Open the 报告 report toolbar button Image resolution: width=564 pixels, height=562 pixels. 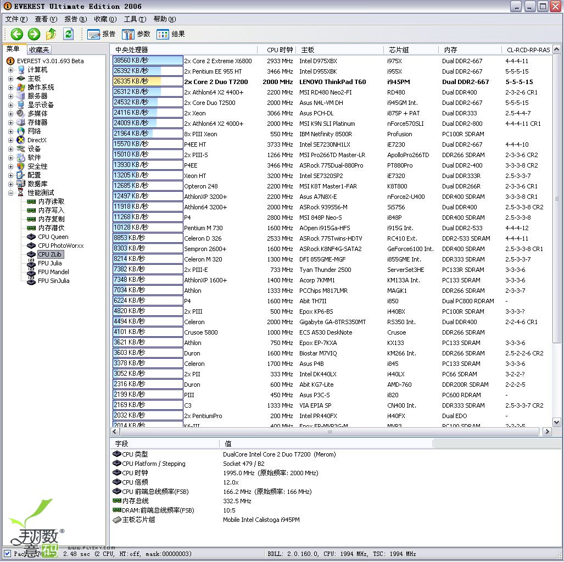101,34
